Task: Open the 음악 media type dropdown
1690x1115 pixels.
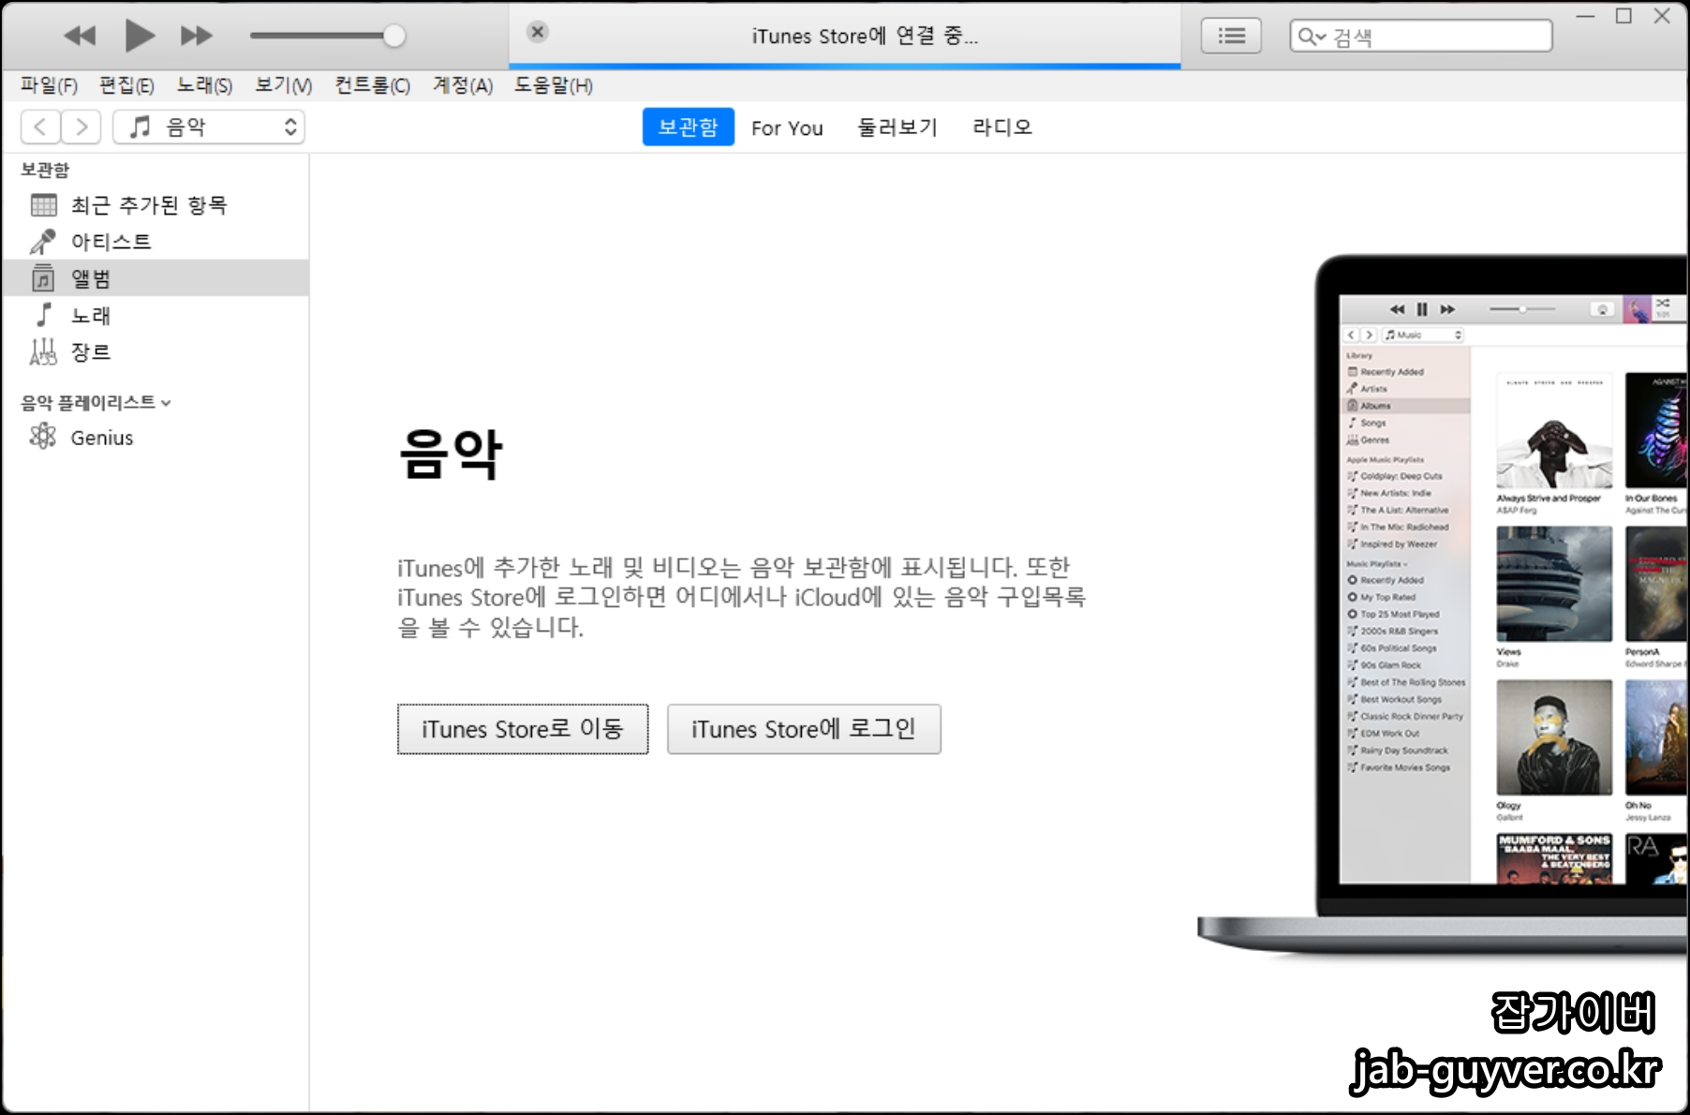Action: [x=209, y=126]
